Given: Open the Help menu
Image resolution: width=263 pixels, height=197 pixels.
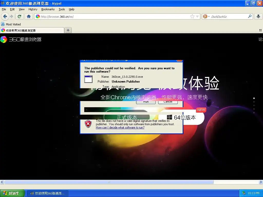Looking at the screenshot, I should click(x=72, y=9).
